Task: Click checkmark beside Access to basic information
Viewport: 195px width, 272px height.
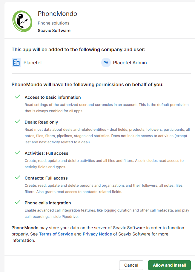Action: tap(18, 97)
